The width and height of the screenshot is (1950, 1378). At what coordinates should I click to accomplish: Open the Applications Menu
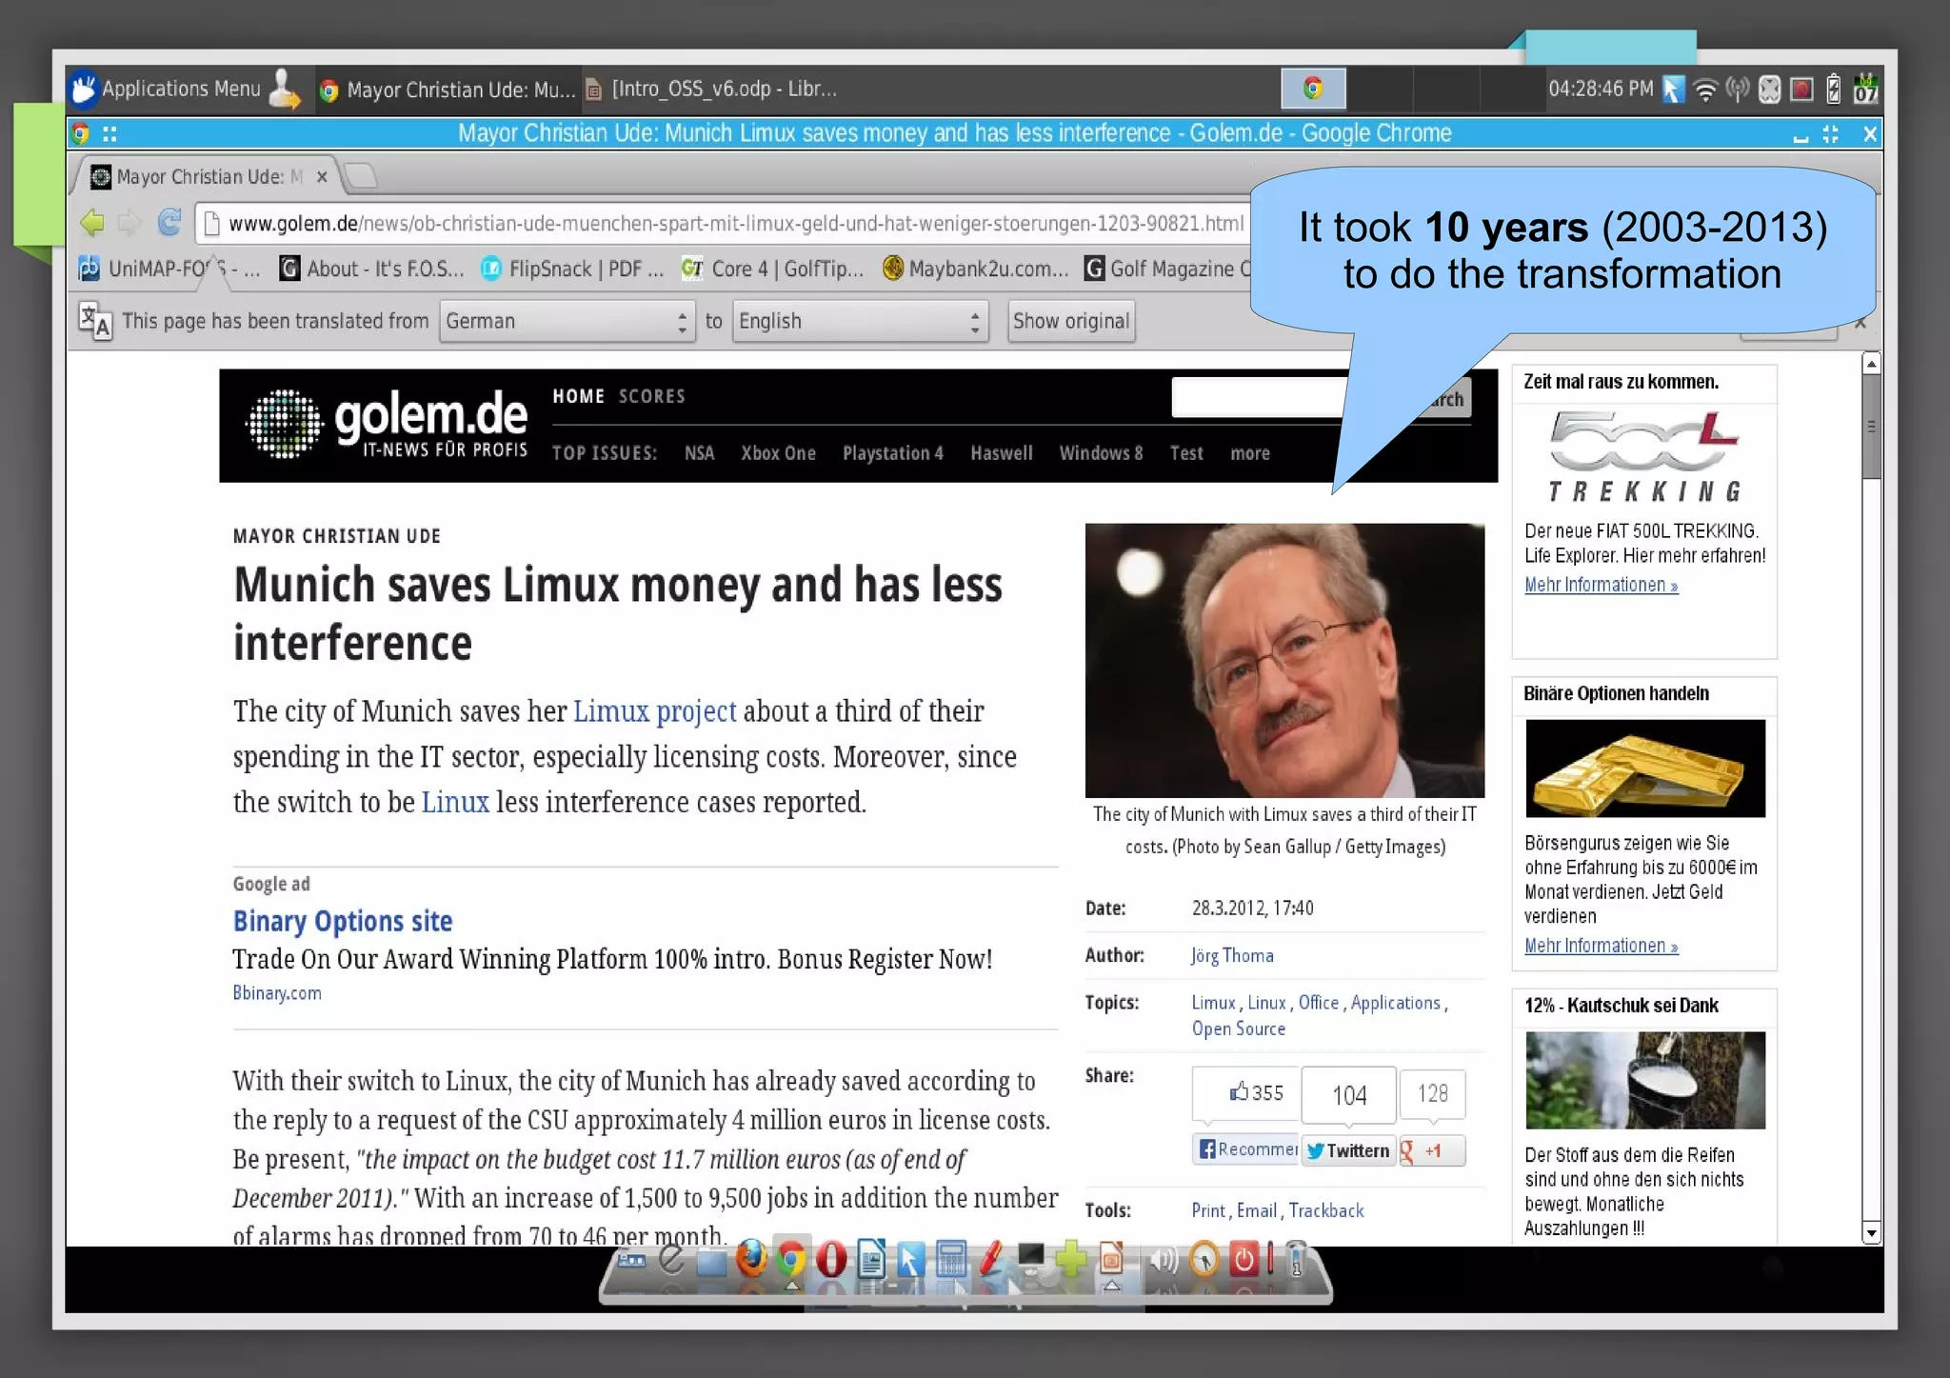(181, 89)
